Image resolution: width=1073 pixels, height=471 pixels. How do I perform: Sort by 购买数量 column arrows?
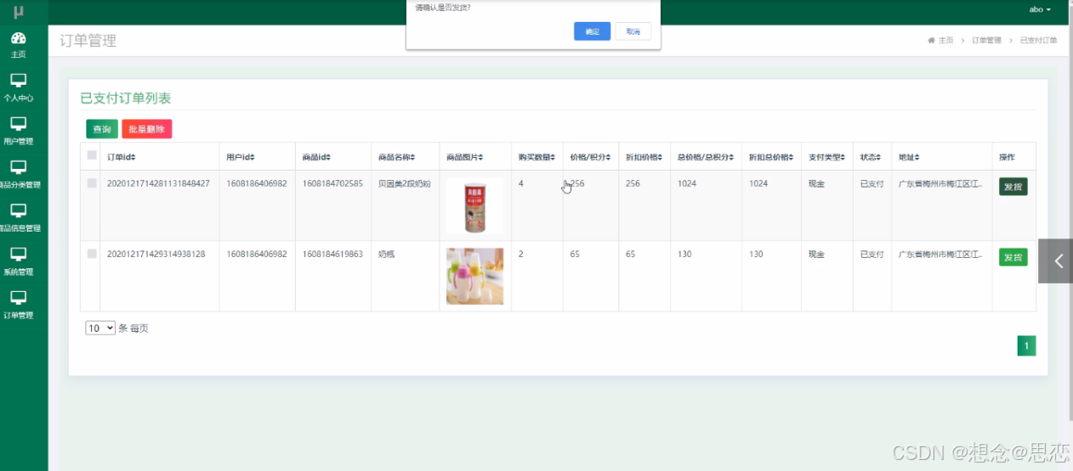click(554, 158)
